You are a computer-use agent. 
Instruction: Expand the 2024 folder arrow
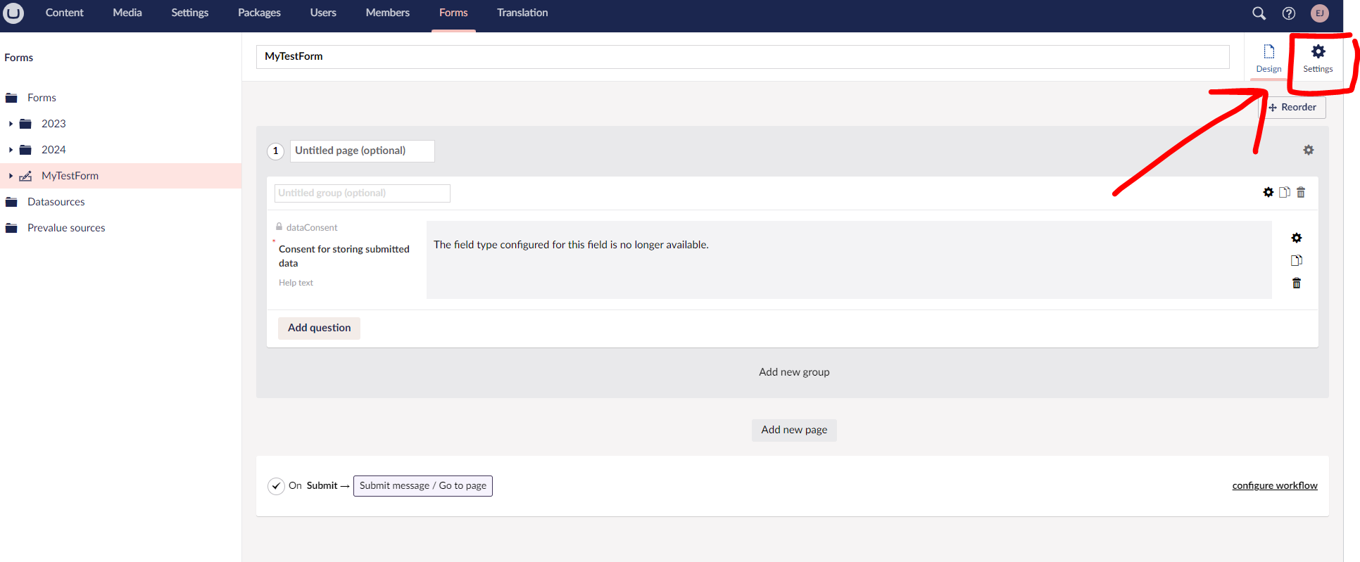pos(11,150)
